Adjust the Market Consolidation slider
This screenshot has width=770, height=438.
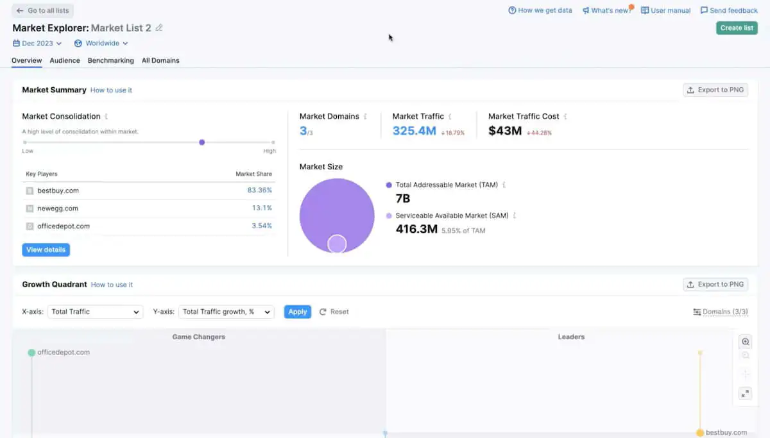(201, 142)
